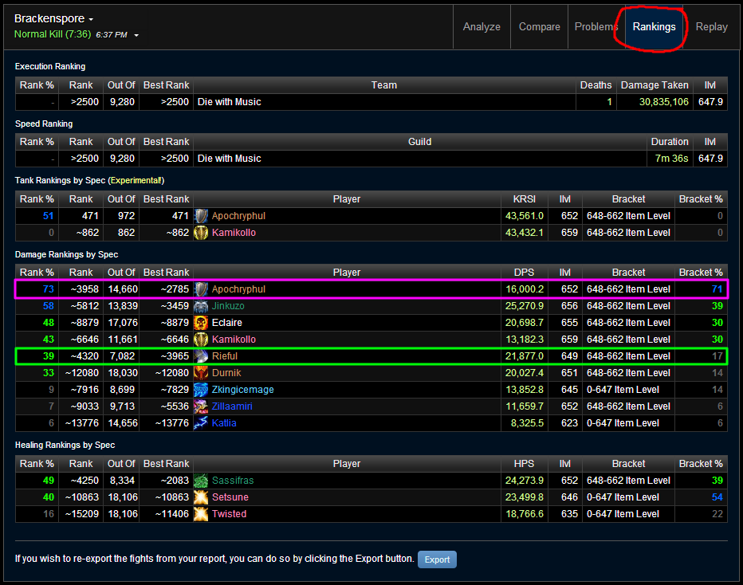Switch to the Analyze tab
743x585 pixels.
click(482, 26)
